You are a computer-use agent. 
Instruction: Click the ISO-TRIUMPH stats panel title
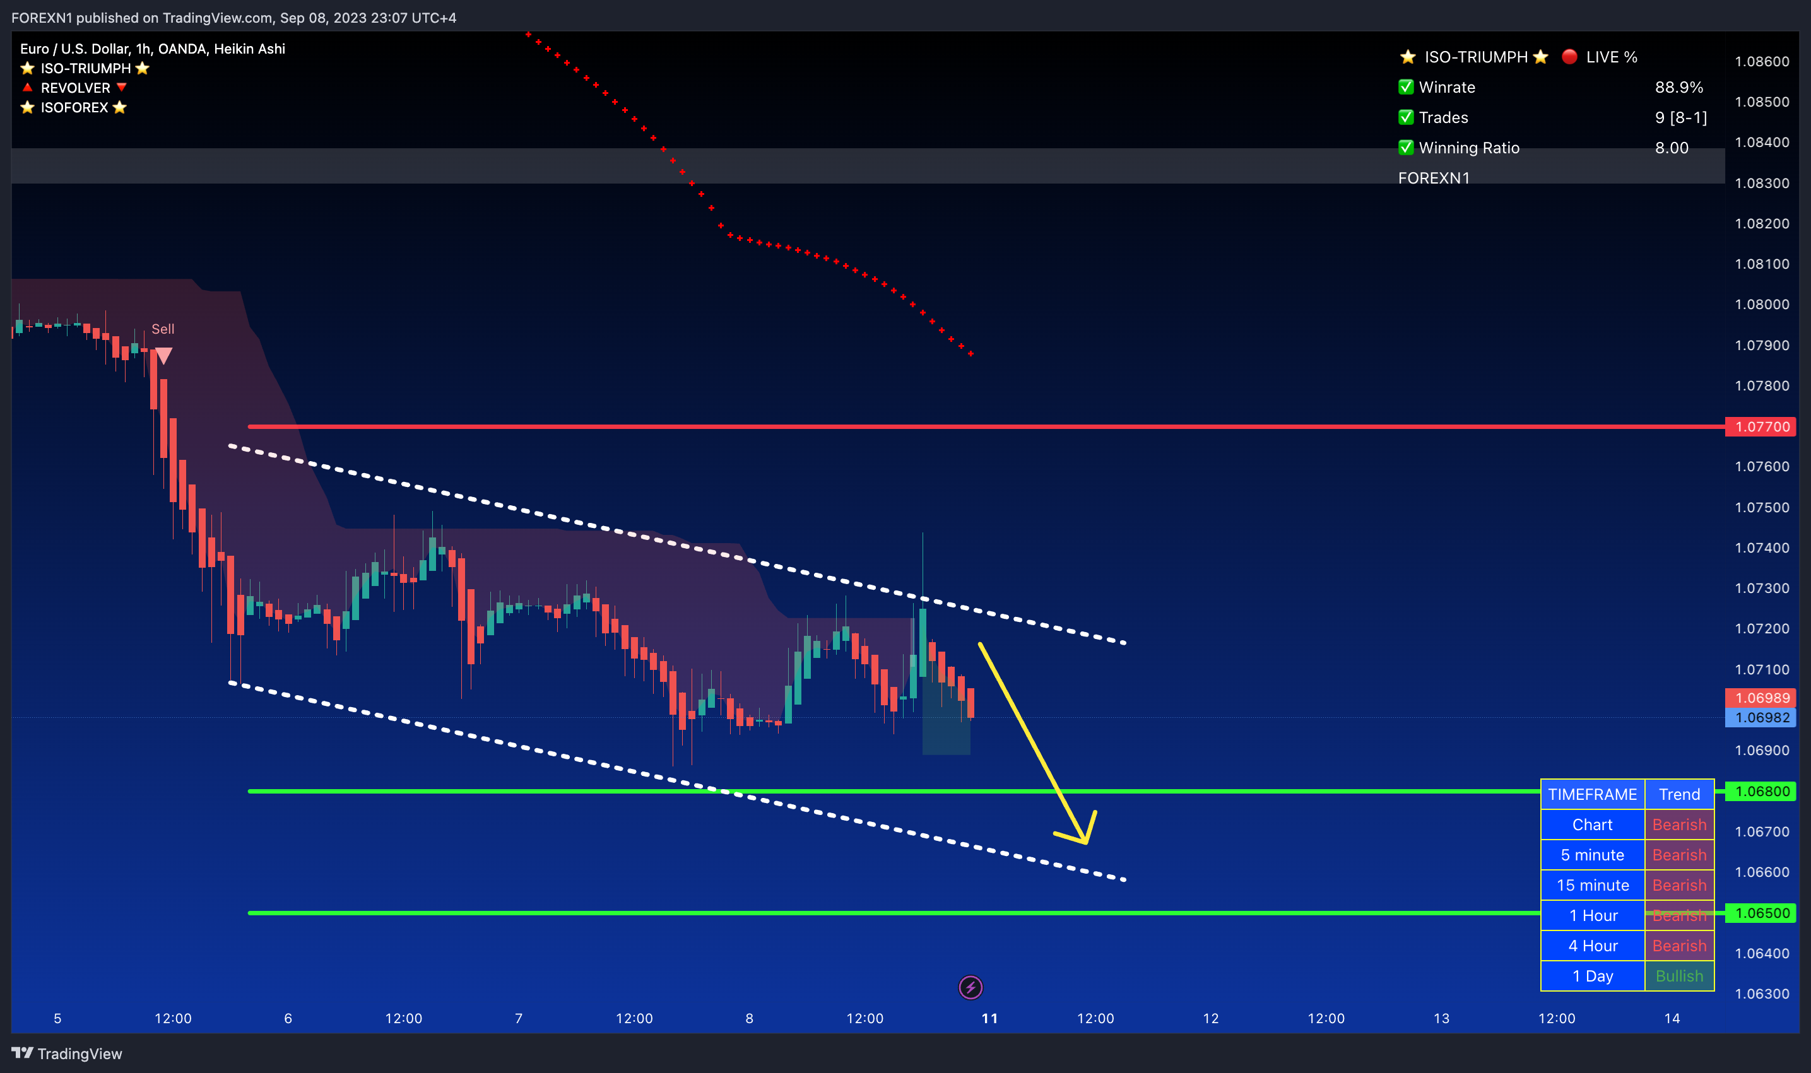pos(1475,56)
